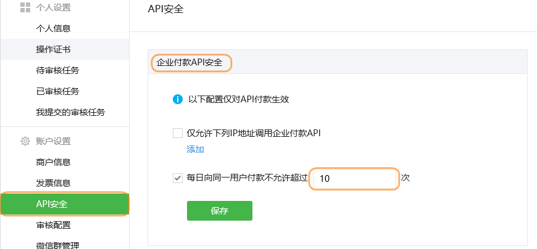The image size is (537, 249).
Task: Open 个人信息 in the sidebar
Action: click(x=54, y=28)
